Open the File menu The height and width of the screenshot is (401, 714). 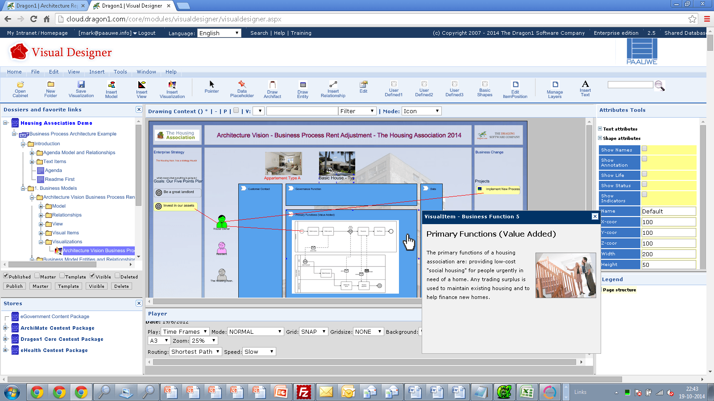click(35, 72)
